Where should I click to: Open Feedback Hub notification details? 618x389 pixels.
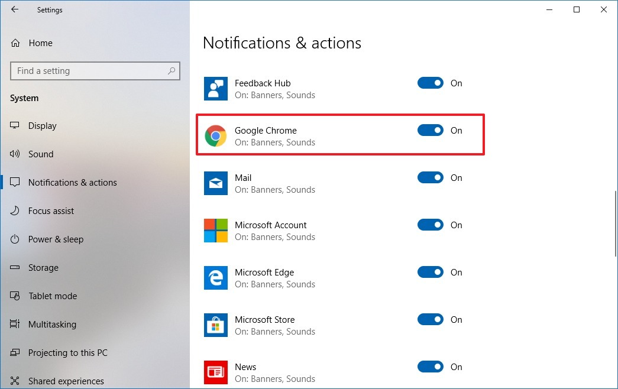275,89
